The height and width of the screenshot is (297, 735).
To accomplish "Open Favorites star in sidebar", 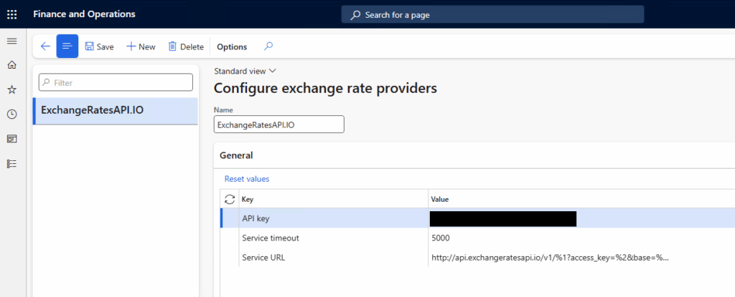I will click(11, 89).
